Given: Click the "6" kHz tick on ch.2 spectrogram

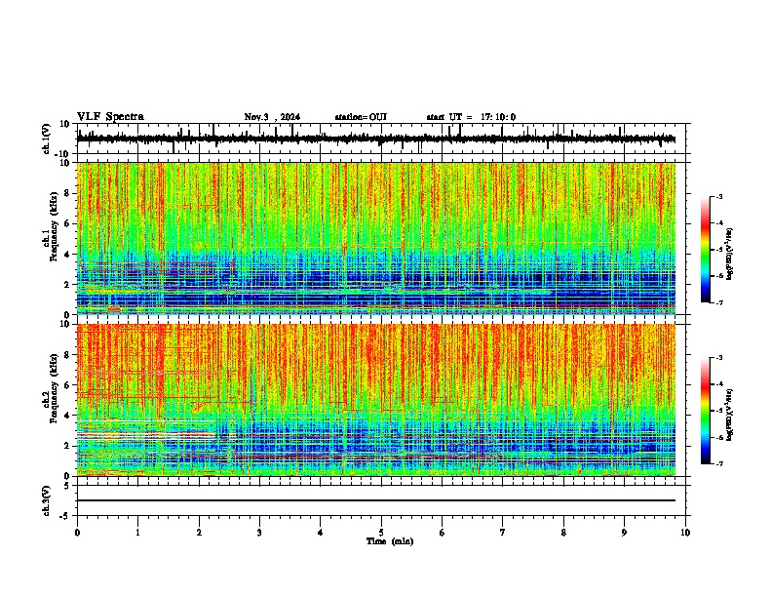Looking at the screenshot, I should pos(68,385).
